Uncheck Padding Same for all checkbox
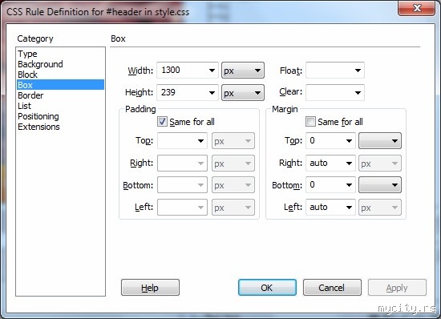The height and width of the screenshot is (319, 441). pyautogui.click(x=162, y=122)
